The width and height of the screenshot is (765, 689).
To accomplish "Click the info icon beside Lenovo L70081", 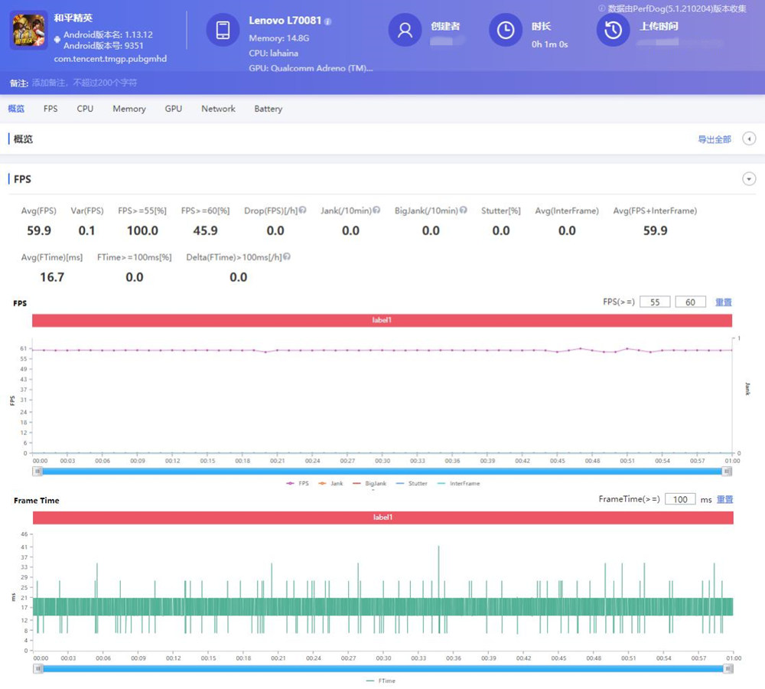I will click(x=328, y=21).
